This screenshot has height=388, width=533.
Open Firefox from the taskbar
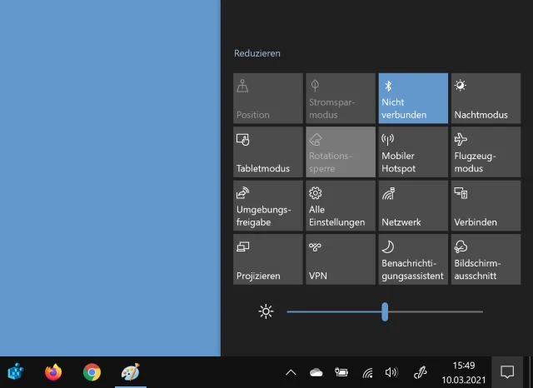click(53, 372)
